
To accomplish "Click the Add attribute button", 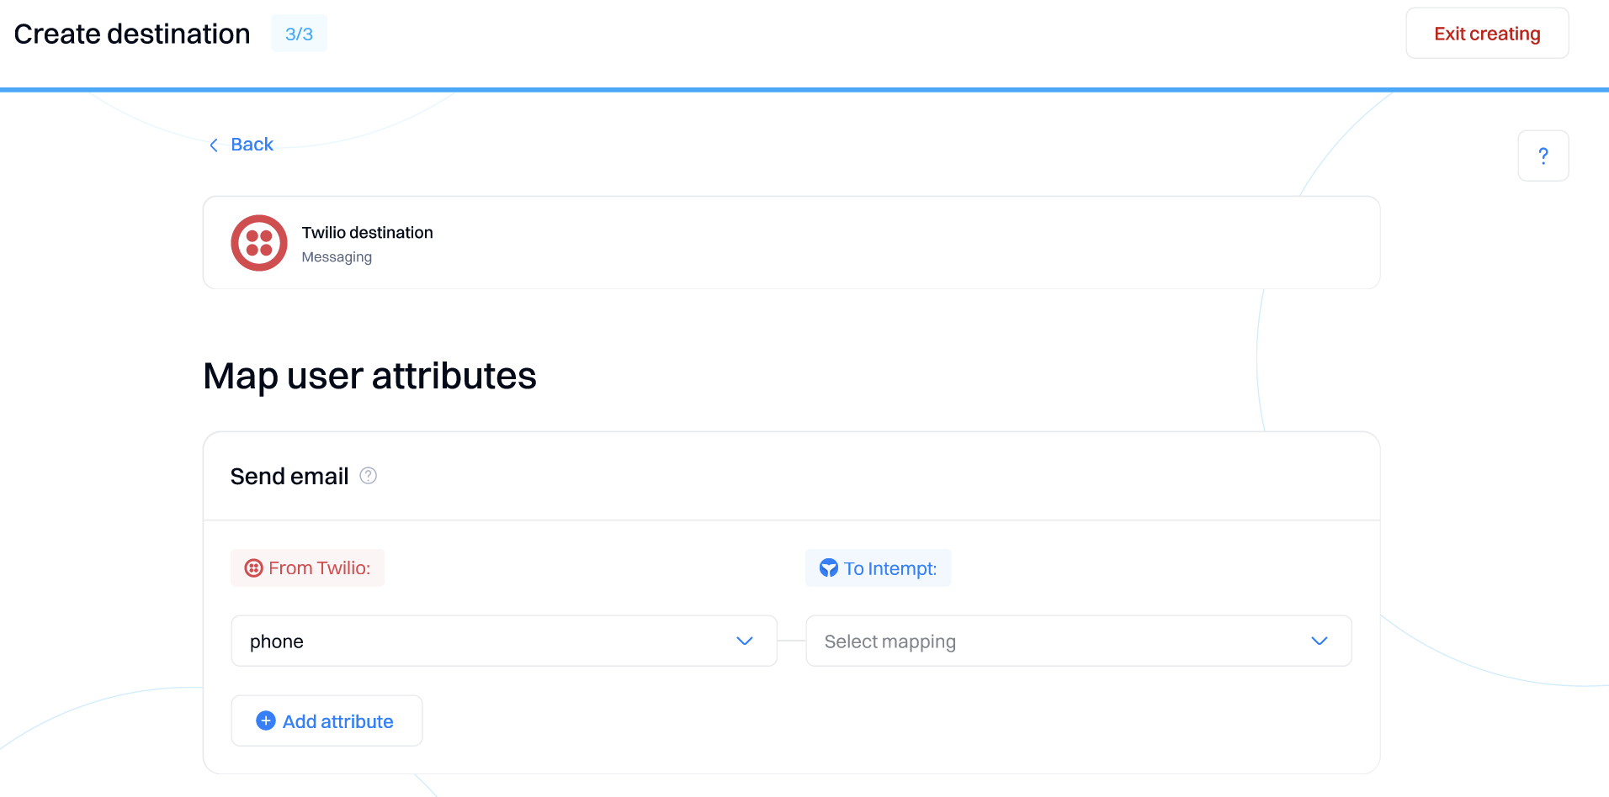I will point(327,720).
